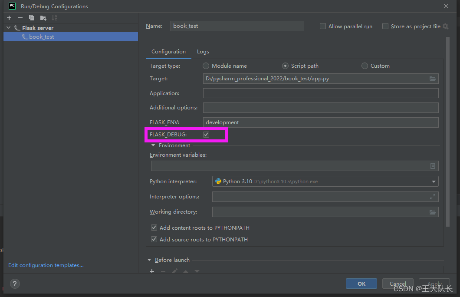Open the Python interpreter dropdown
The width and height of the screenshot is (460, 297).
325,181
